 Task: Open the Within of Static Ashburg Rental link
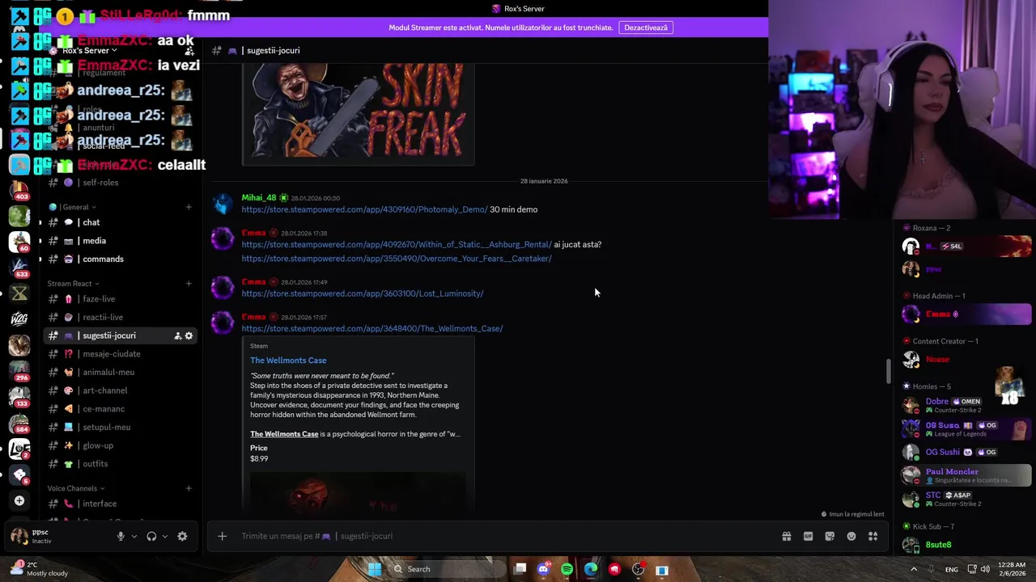pos(397,244)
